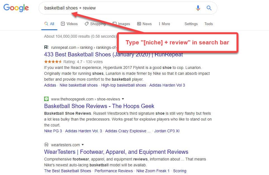Open the Tools search filter

[208, 24]
